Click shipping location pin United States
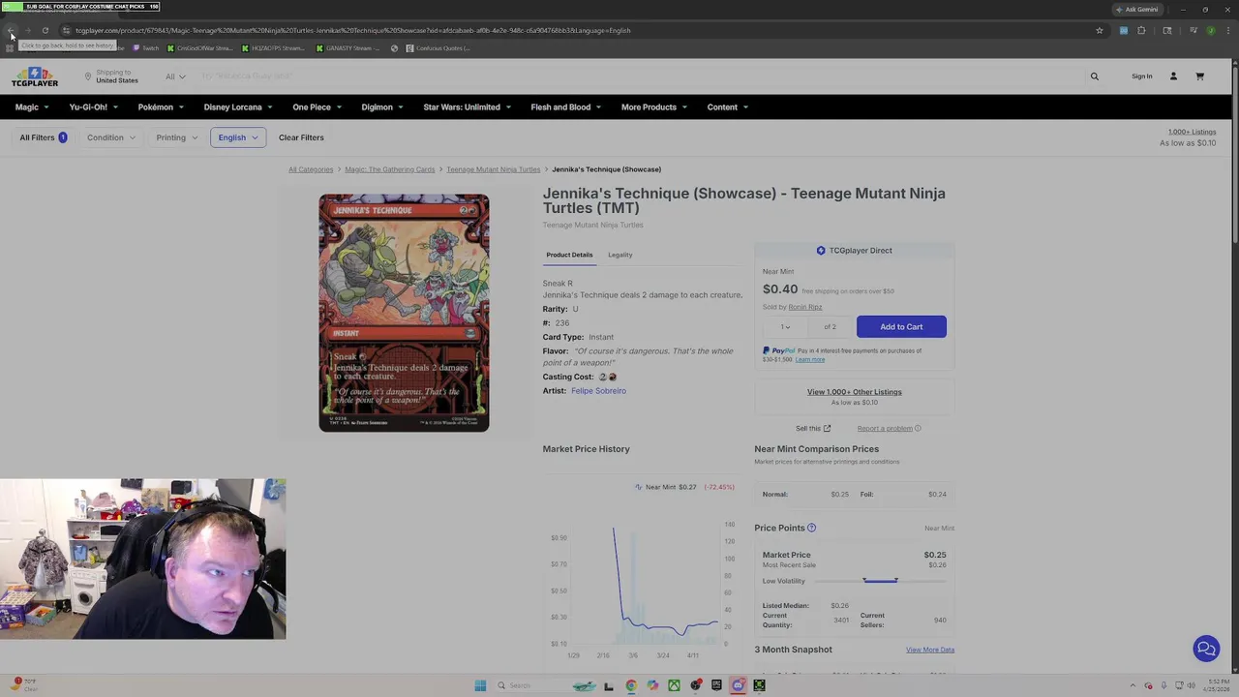 coord(111,76)
